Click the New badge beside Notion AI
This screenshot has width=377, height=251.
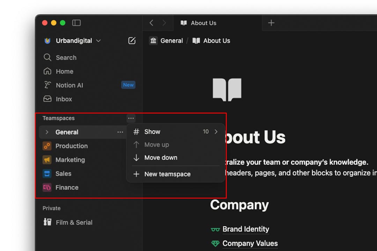tap(128, 85)
